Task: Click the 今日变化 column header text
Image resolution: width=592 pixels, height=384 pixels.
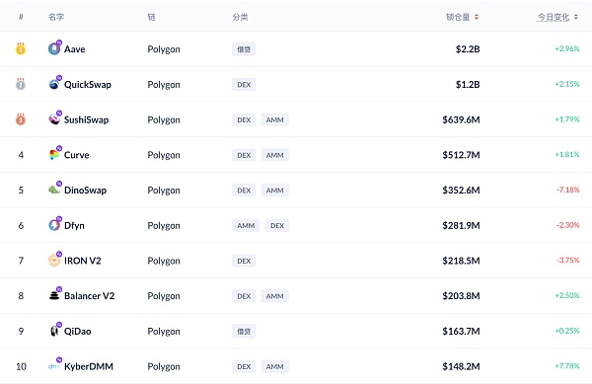Action: (554, 17)
